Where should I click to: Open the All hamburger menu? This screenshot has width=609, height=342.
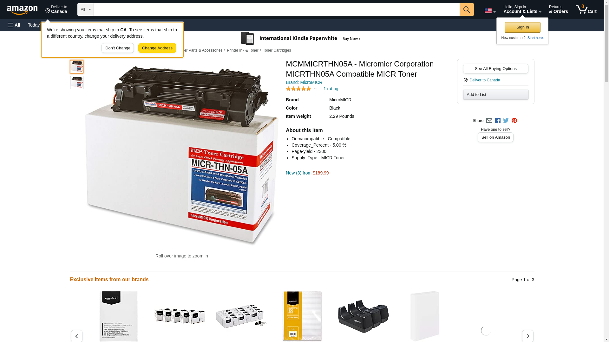(14, 25)
